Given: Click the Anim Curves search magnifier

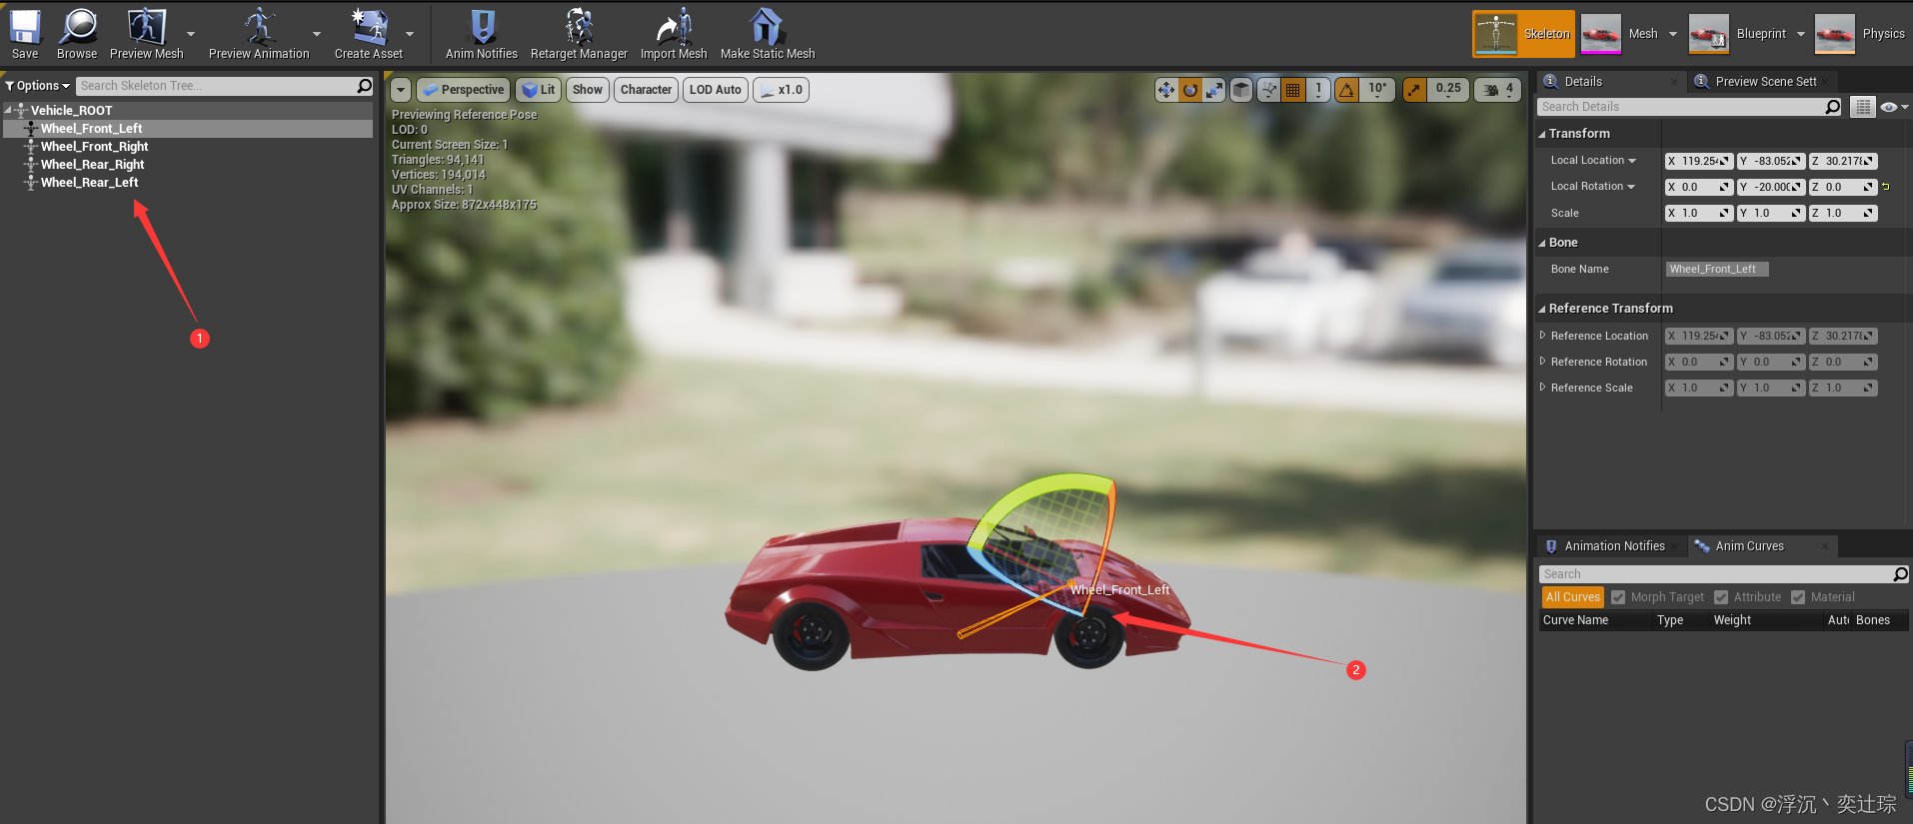Looking at the screenshot, I should 1900,574.
